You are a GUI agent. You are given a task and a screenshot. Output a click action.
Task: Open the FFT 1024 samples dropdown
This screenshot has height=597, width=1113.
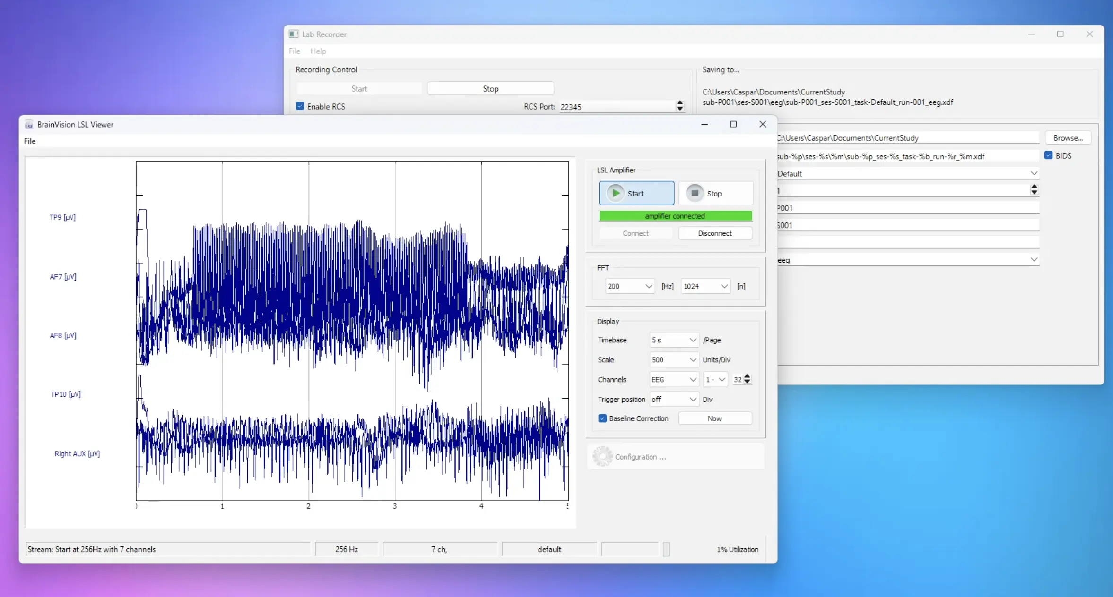705,286
